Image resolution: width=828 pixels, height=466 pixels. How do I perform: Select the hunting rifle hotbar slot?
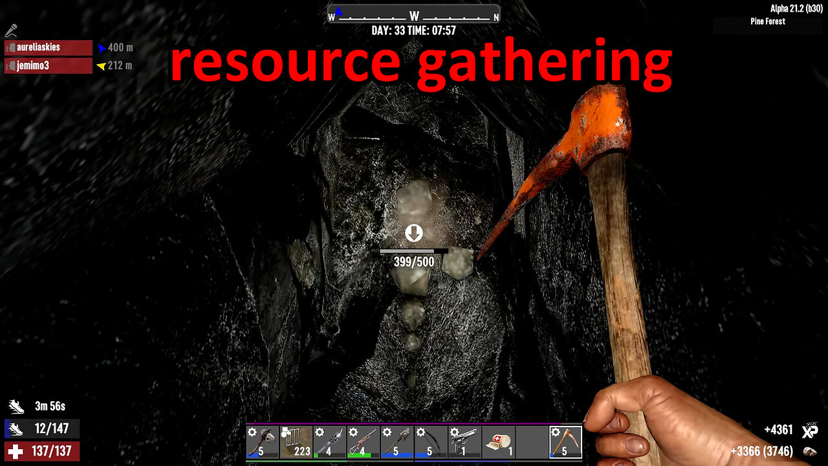click(x=364, y=442)
